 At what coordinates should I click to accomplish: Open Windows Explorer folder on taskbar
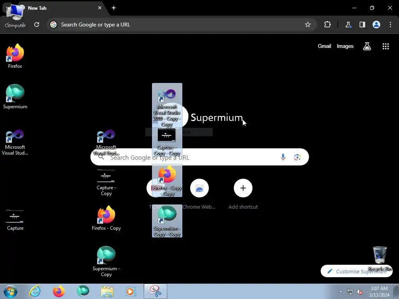tap(107, 291)
